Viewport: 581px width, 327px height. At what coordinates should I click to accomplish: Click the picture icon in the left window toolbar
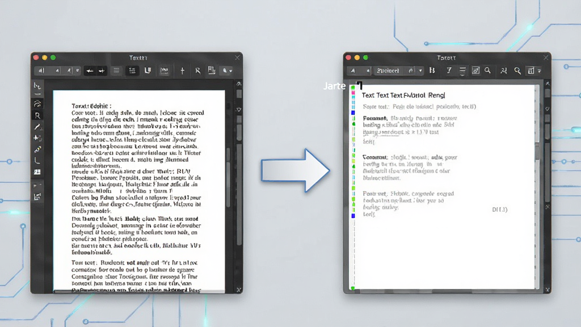pos(164,70)
